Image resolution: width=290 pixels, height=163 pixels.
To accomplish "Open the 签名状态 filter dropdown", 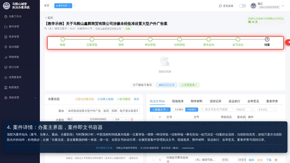I will click(267, 110).
